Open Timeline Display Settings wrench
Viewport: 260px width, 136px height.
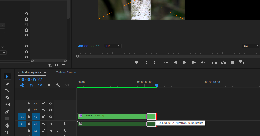[x=58, y=85]
